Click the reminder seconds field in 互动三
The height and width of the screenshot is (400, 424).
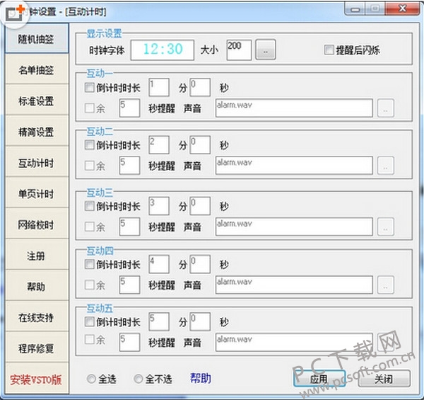click(129, 227)
